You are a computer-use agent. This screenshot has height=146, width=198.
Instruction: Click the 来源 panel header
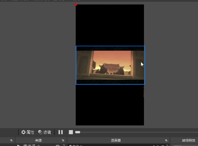[38, 140]
